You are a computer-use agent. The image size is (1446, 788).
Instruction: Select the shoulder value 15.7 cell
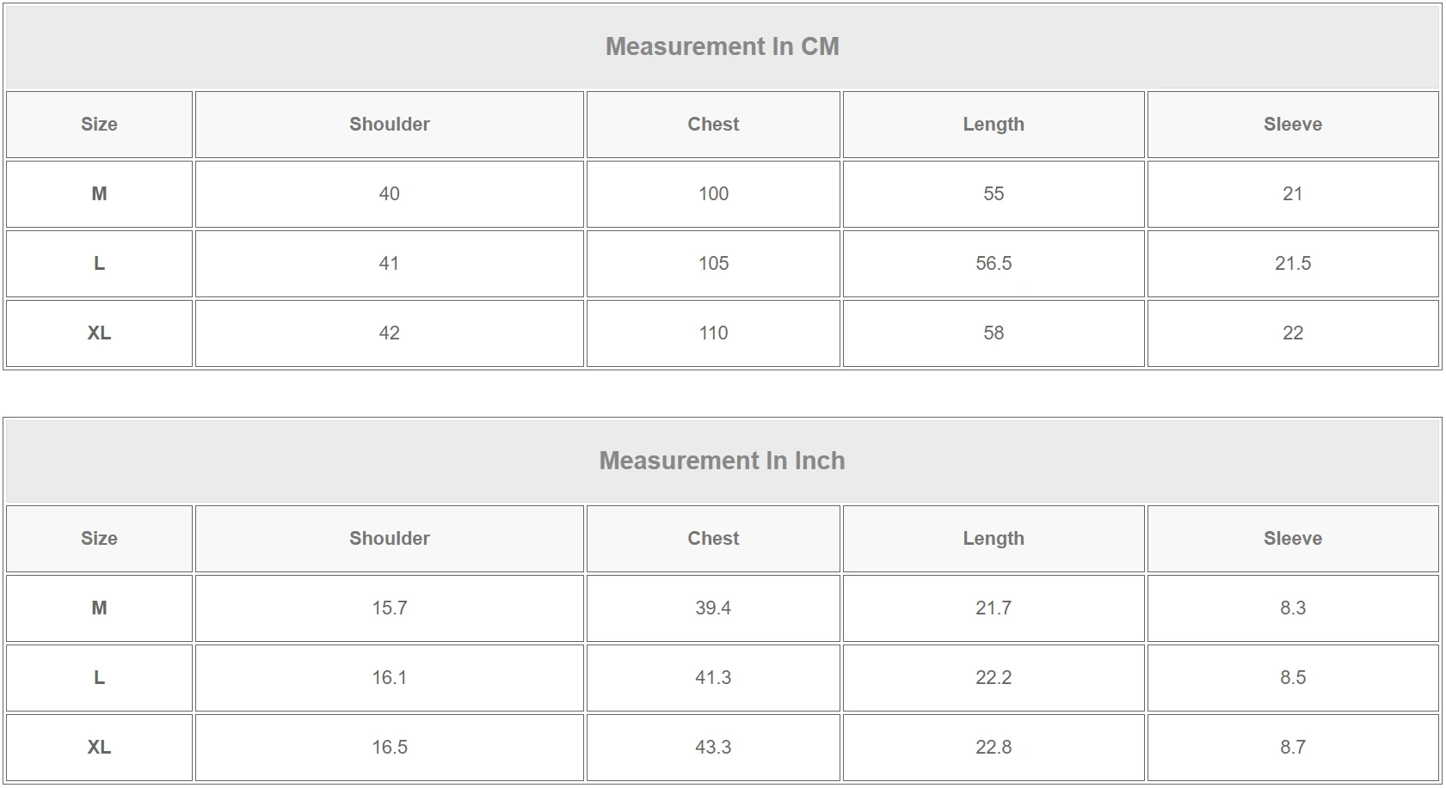click(389, 608)
